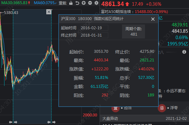Select the MA30 indicator label

[16, 3]
